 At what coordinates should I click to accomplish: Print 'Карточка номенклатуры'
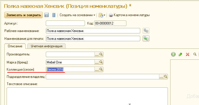pos(129,15)
